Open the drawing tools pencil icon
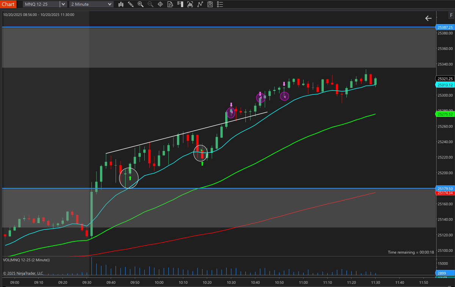Image resolution: width=455 pixels, height=287 pixels. [x=130, y=4]
